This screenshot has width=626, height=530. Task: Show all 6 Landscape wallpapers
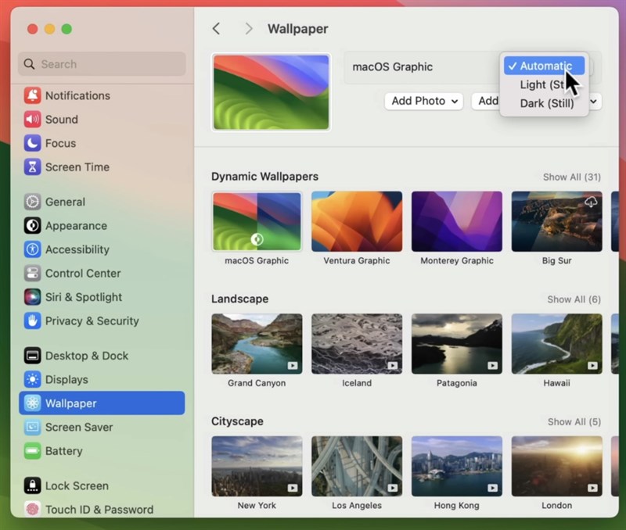pyautogui.click(x=574, y=299)
